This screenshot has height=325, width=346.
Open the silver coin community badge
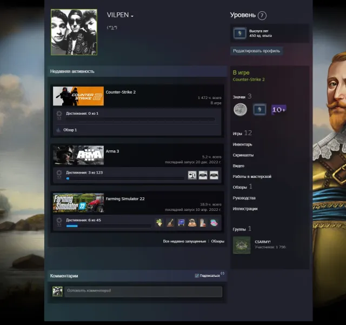[240, 109]
